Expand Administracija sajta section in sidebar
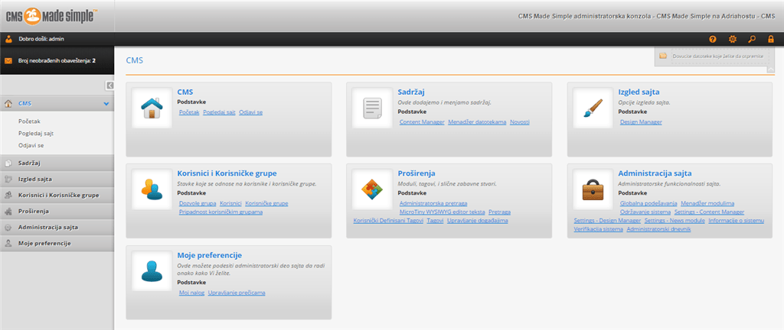Viewport: 784px width, 330px height. 57,228
